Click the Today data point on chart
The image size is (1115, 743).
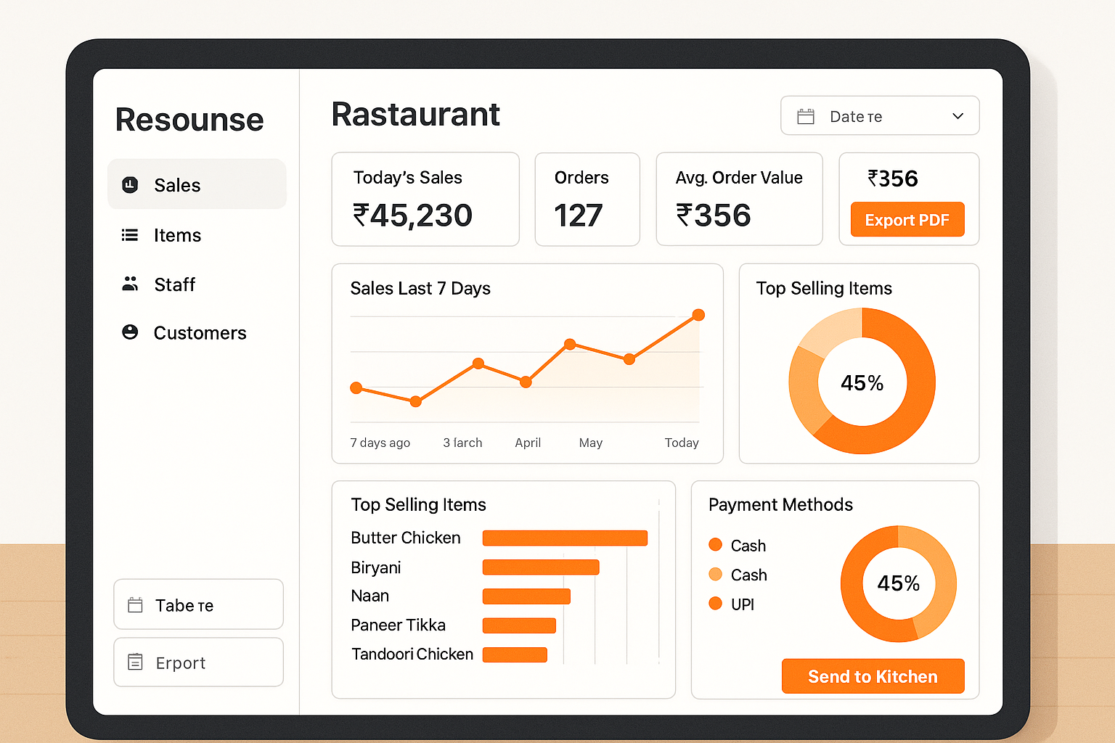pos(698,315)
